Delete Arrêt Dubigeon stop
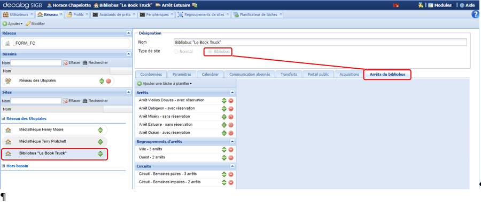481x202 pixels. tap(231, 109)
